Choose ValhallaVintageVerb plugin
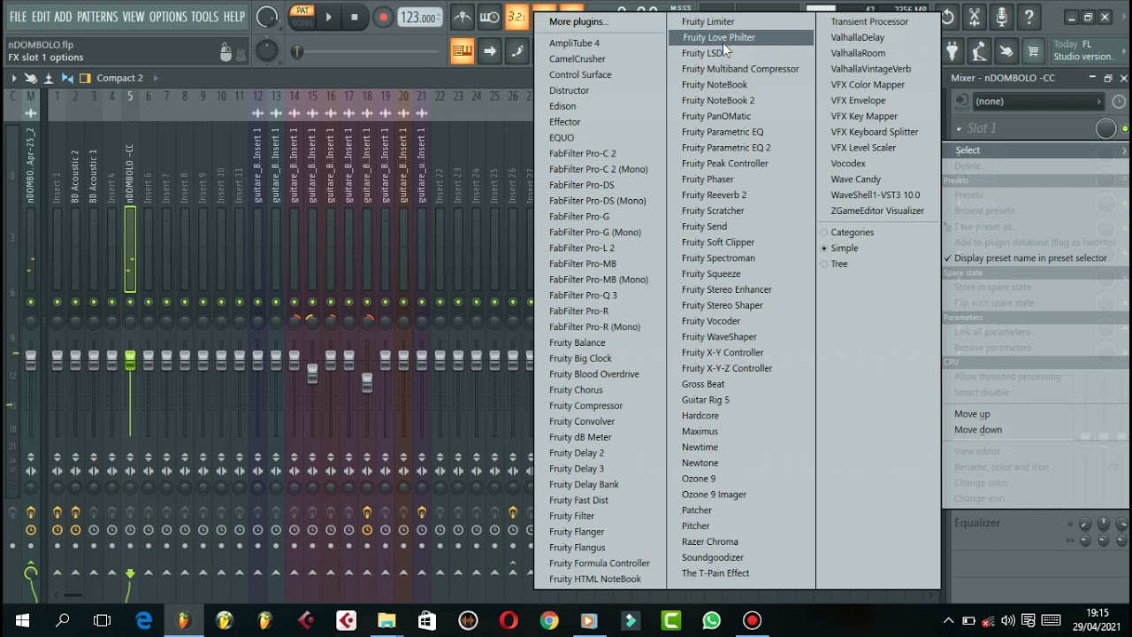This screenshot has width=1132, height=637. click(870, 69)
